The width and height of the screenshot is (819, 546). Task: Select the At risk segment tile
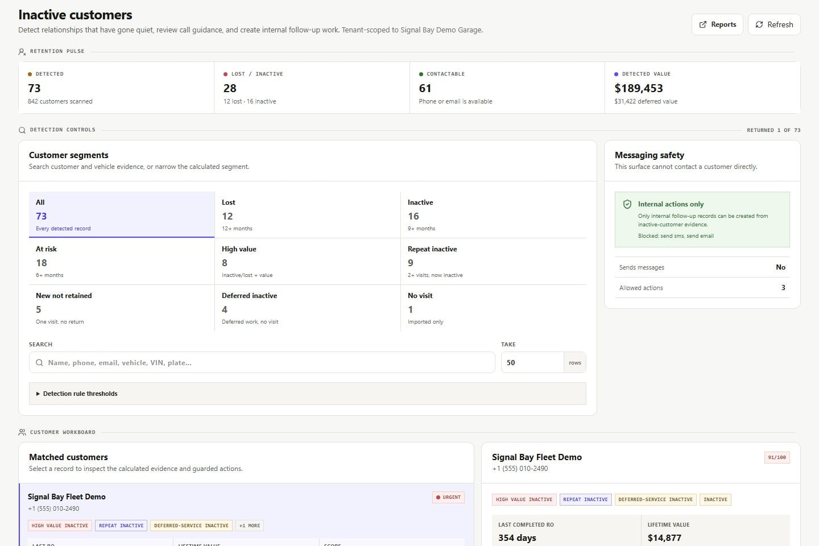click(122, 261)
